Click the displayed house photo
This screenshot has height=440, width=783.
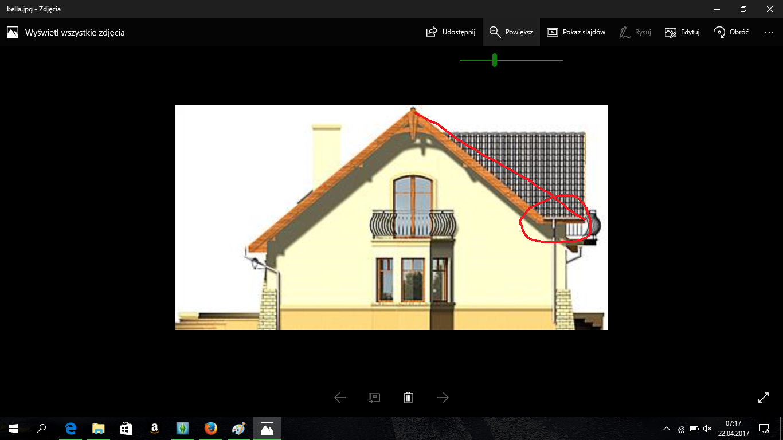(391, 218)
